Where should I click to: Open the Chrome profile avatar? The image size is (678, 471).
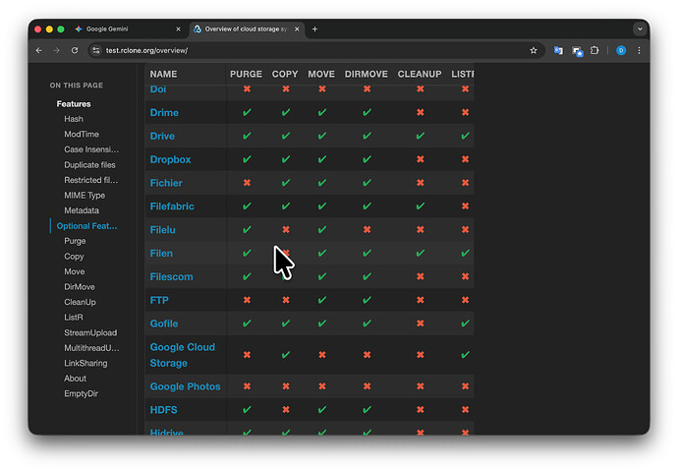(x=621, y=50)
